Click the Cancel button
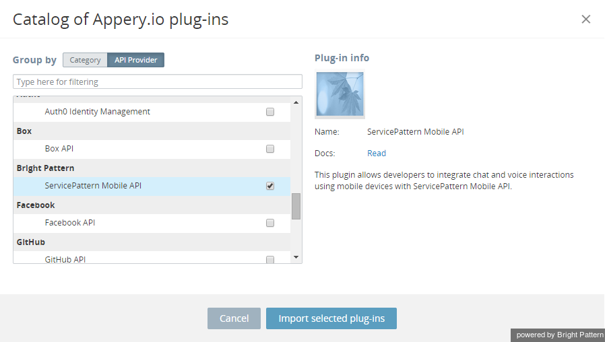 tap(234, 318)
